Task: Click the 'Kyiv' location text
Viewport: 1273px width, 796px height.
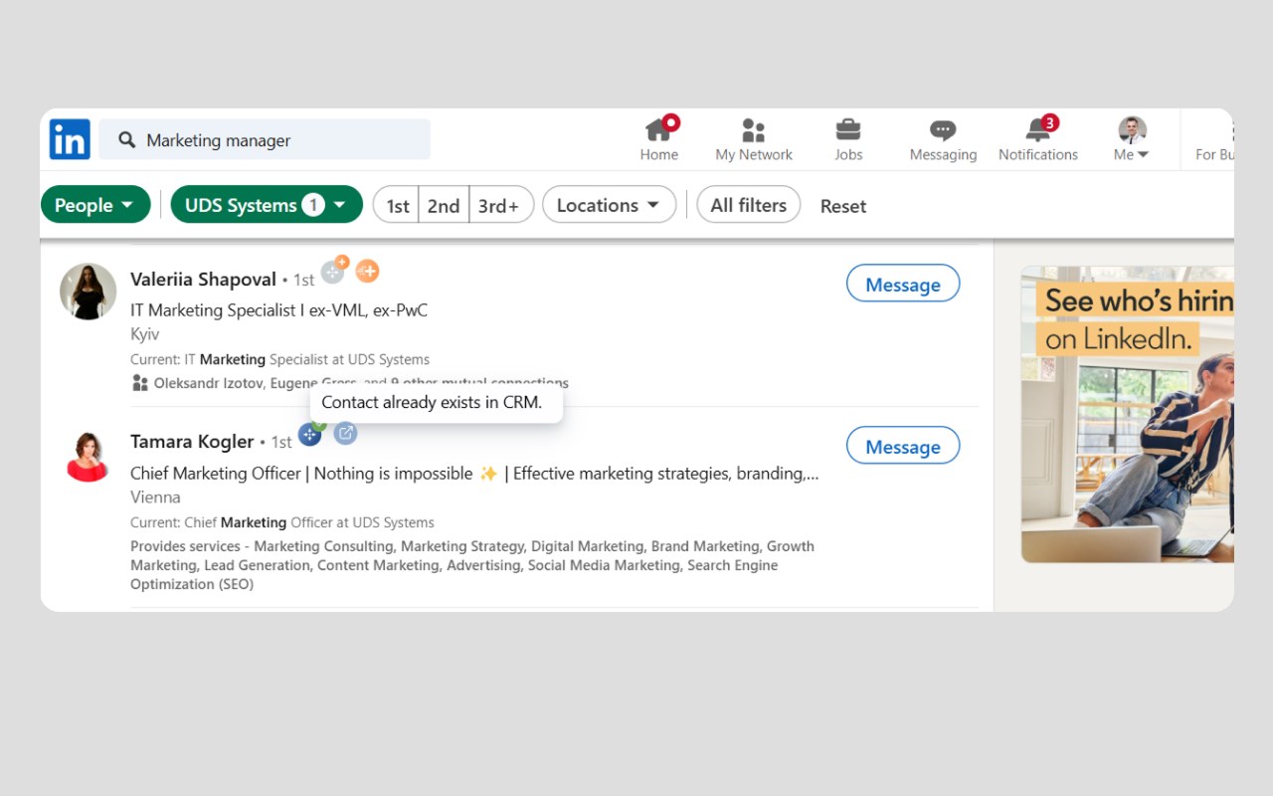Action: (x=145, y=334)
